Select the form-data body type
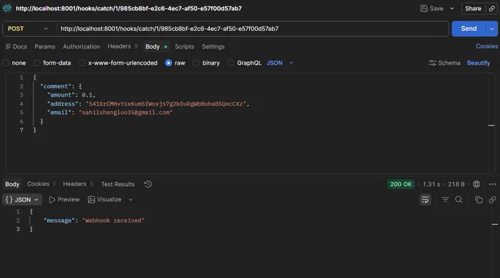This screenshot has width=500, height=278. pos(37,63)
